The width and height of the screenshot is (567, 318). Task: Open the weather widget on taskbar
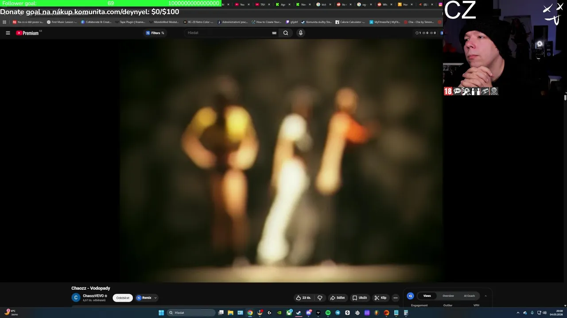(11, 312)
